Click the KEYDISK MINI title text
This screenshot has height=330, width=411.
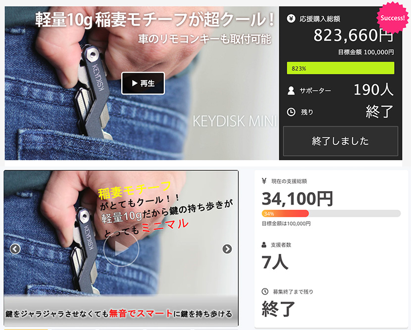coord(235,121)
